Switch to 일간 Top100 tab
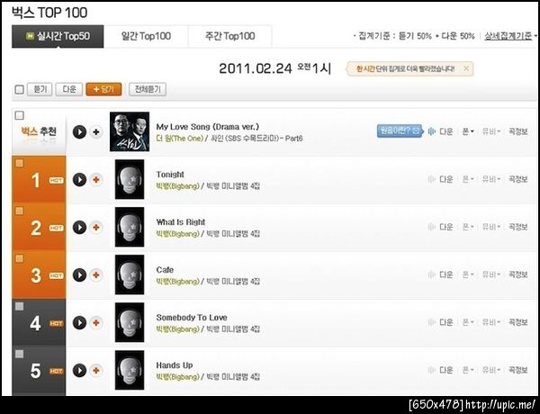Screen dimensions: 540x414 (x=146, y=36)
